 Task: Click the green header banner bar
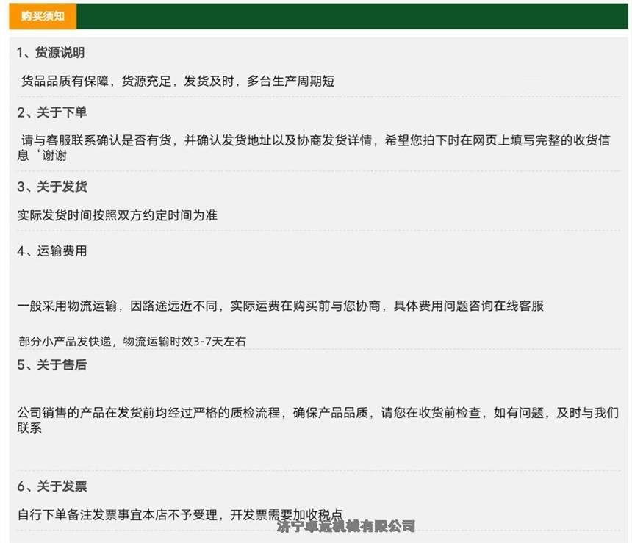coord(351,16)
